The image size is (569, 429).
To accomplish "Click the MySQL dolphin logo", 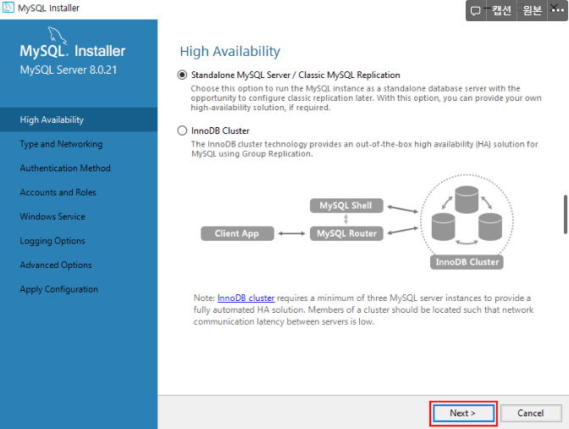I will pyautogui.click(x=58, y=36).
